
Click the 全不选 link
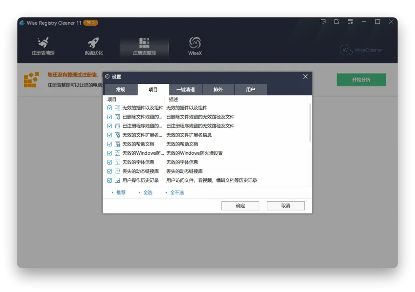177,192
